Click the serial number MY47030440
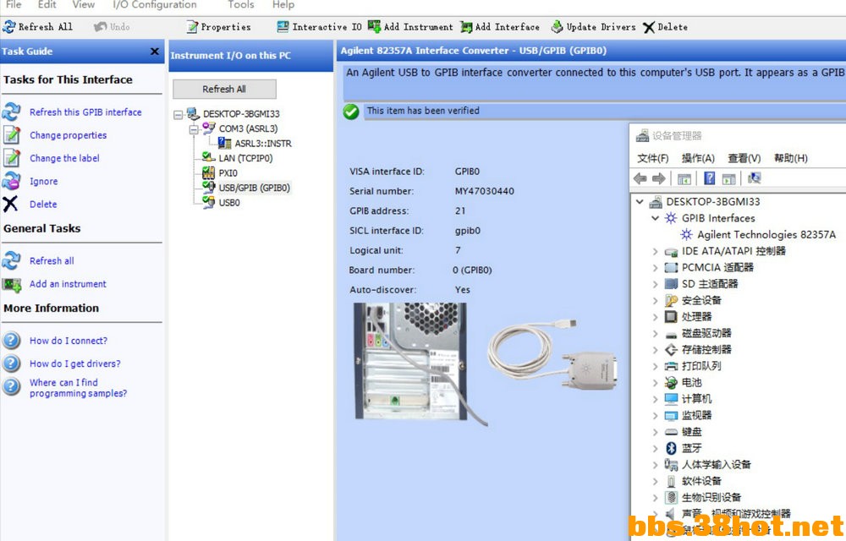This screenshot has height=541, width=846. pyautogui.click(x=485, y=191)
